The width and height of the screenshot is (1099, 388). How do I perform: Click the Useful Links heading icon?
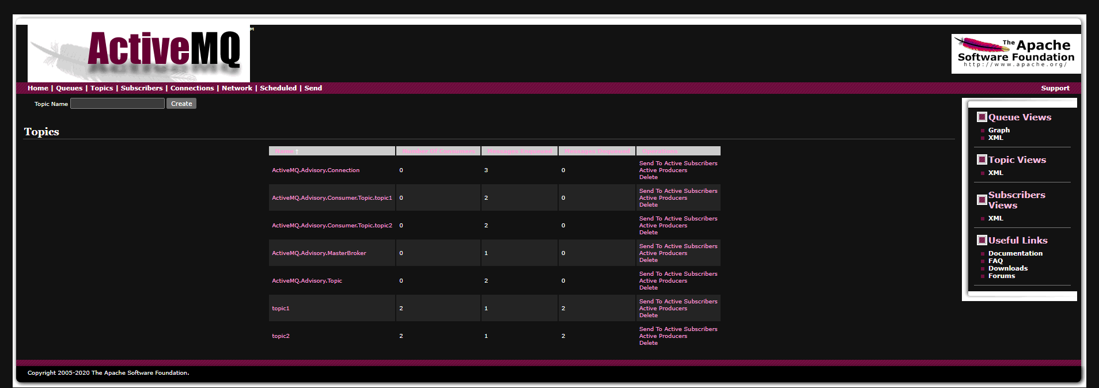pyautogui.click(x=982, y=240)
